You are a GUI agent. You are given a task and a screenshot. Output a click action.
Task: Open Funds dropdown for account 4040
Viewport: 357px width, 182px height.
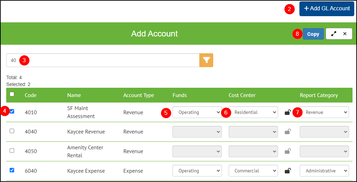coord(197,132)
